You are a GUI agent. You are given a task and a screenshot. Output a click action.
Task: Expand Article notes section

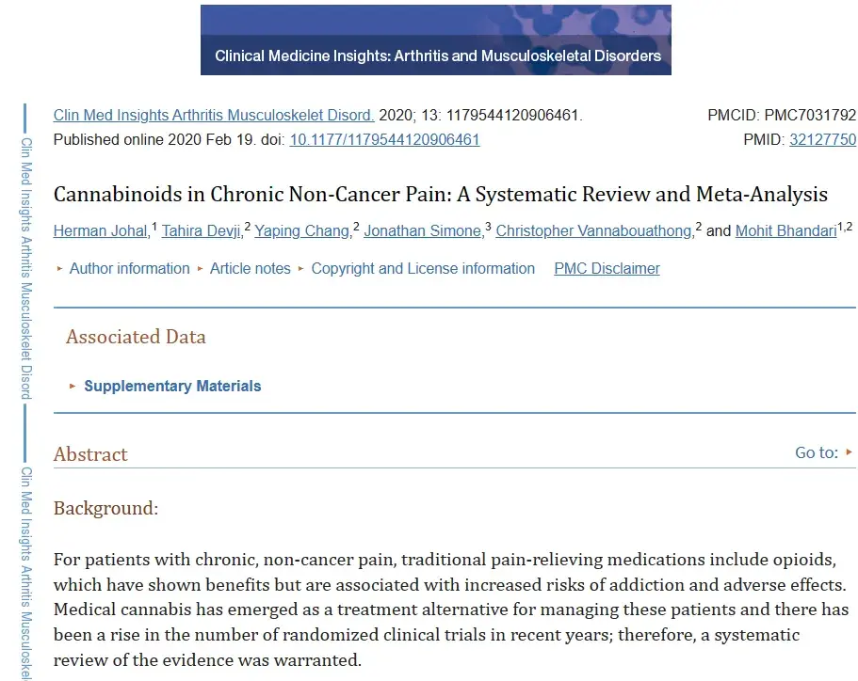[251, 268]
